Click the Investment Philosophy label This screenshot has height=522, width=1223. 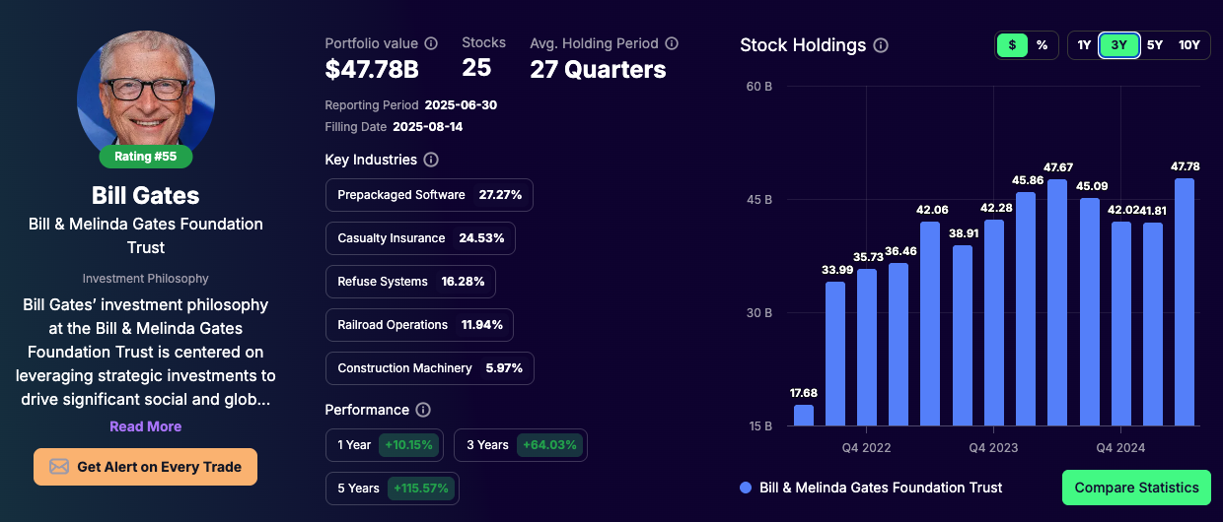click(x=146, y=279)
